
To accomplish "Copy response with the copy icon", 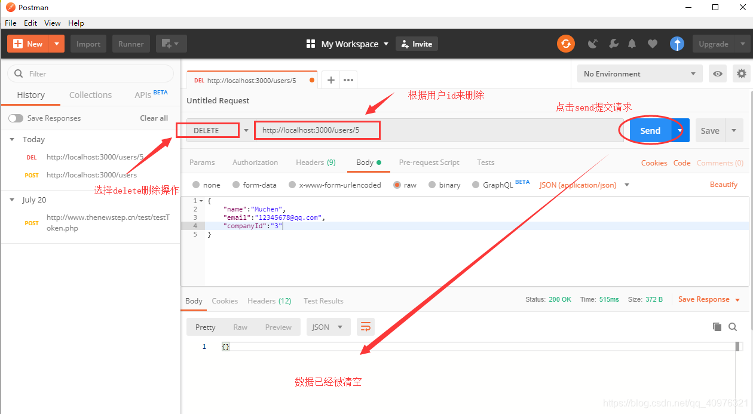I will pos(717,327).
